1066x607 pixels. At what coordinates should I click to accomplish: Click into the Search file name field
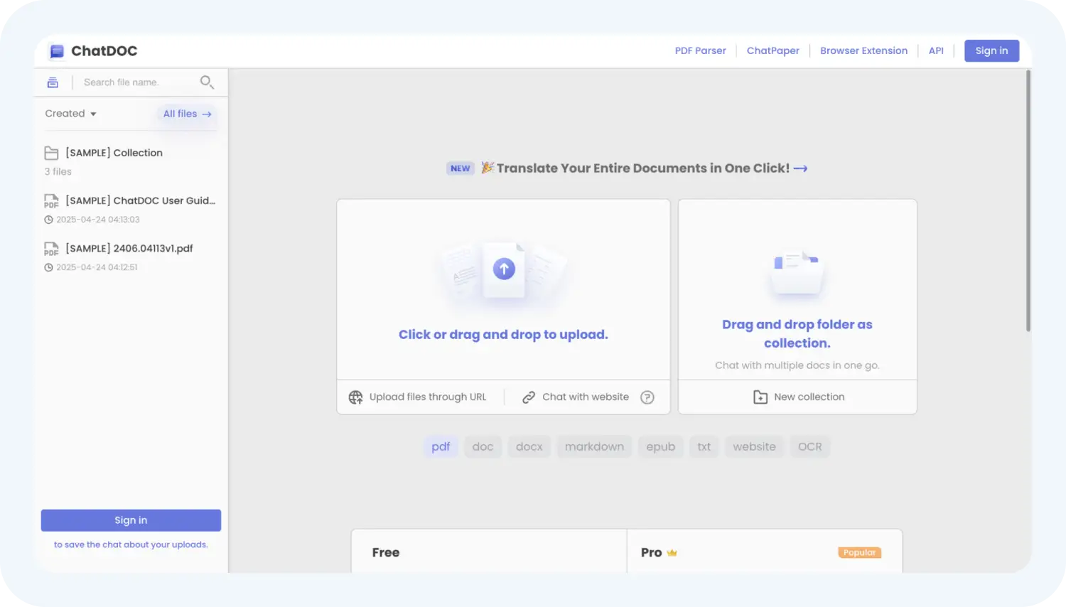click(135, 82)
